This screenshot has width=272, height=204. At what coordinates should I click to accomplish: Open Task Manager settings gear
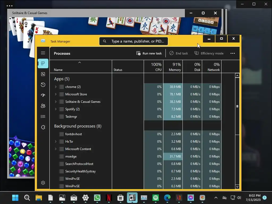click(43, 183)
